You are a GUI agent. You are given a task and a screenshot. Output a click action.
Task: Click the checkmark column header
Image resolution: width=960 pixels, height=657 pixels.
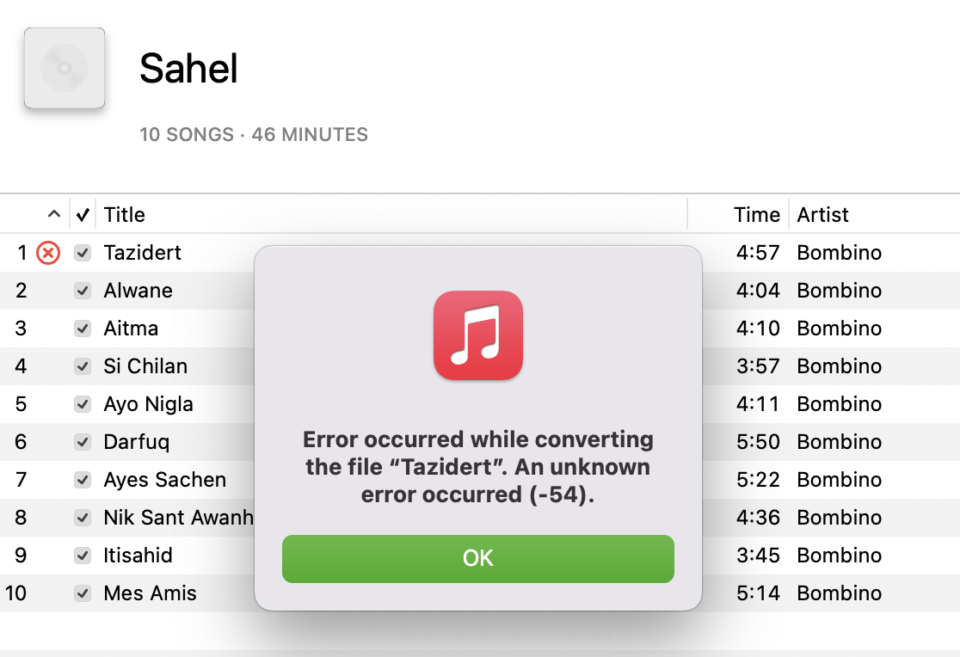point(83,215)
